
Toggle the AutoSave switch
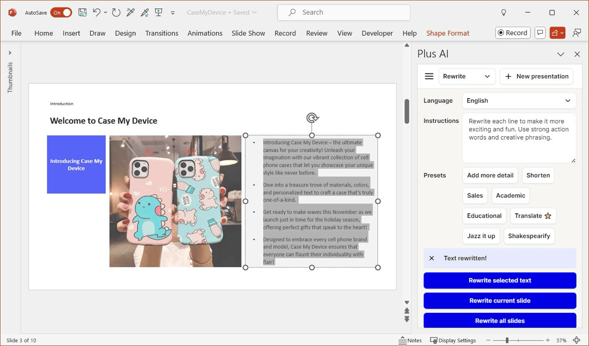click(x=61, y=12)
